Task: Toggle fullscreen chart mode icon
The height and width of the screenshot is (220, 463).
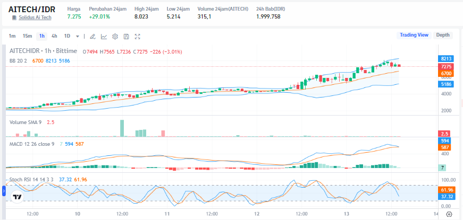Action: 137,37
